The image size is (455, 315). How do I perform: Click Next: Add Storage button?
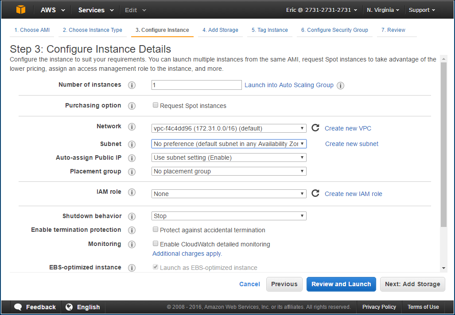pos(412,284)
